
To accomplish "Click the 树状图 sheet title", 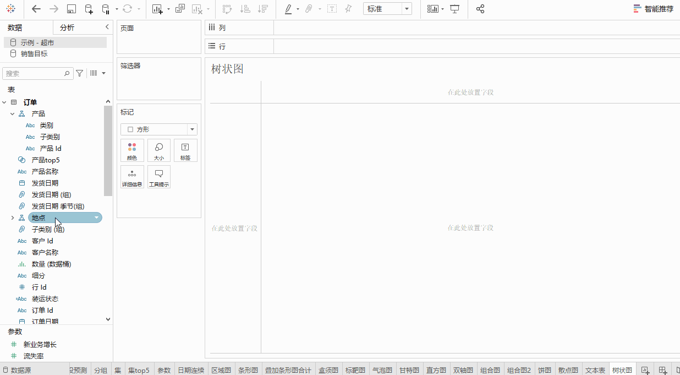I will [227, 69].
